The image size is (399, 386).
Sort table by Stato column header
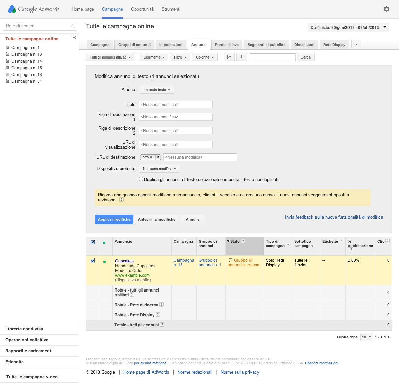[x=235, y=241]
